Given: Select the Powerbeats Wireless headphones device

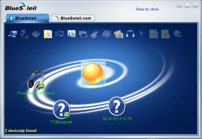Looking at the screenshot, I should [36, 80].
